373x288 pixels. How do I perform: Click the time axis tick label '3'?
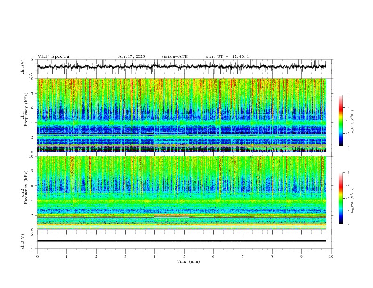[x=125, y=256]
